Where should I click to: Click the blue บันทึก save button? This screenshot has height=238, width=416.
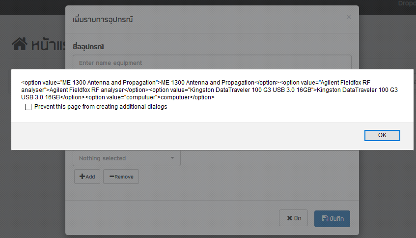332,219
